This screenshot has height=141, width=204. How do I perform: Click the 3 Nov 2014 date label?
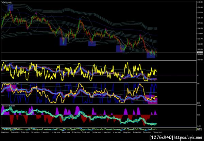[66, 132]
